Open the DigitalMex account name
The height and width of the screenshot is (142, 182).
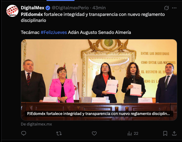(x=33, y=8)
